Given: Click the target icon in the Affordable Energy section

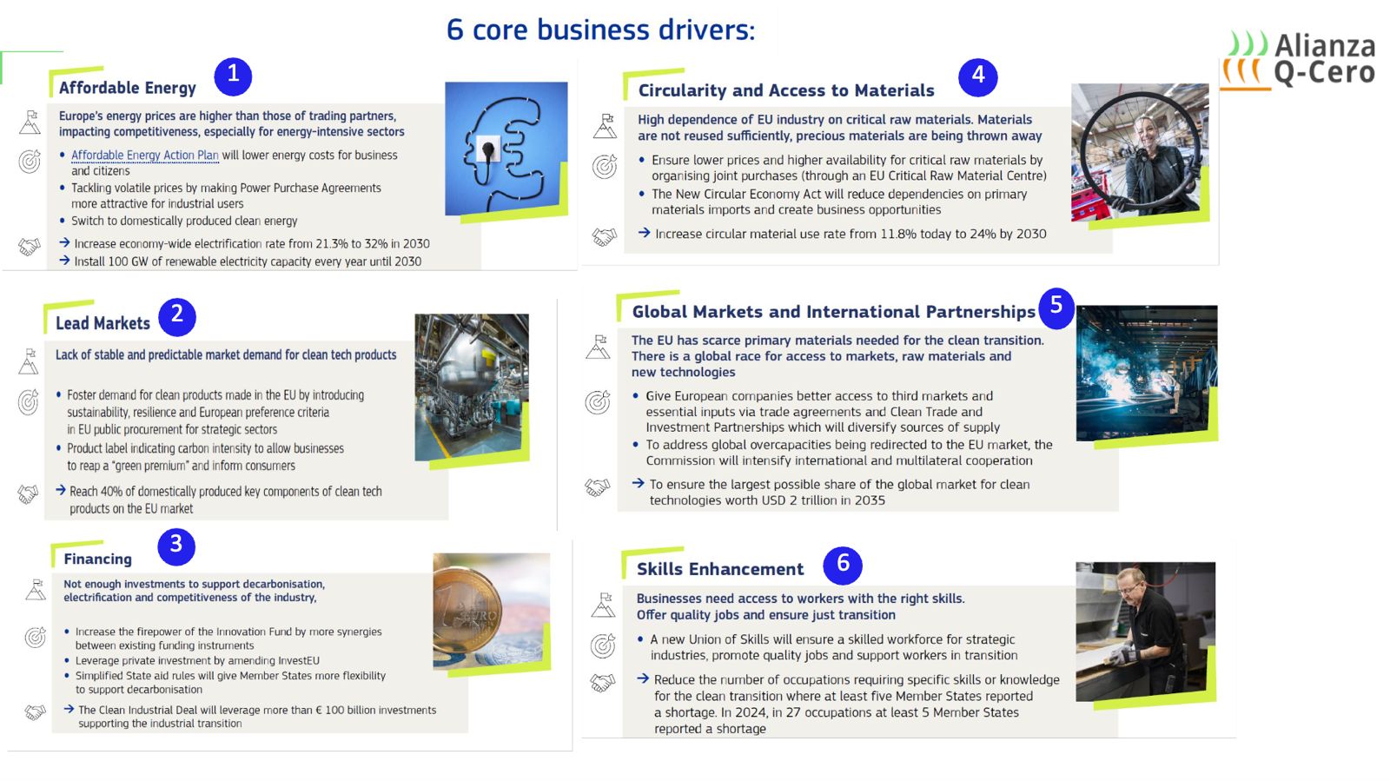Looking at the screenshot, I should [x=30, y=162].
